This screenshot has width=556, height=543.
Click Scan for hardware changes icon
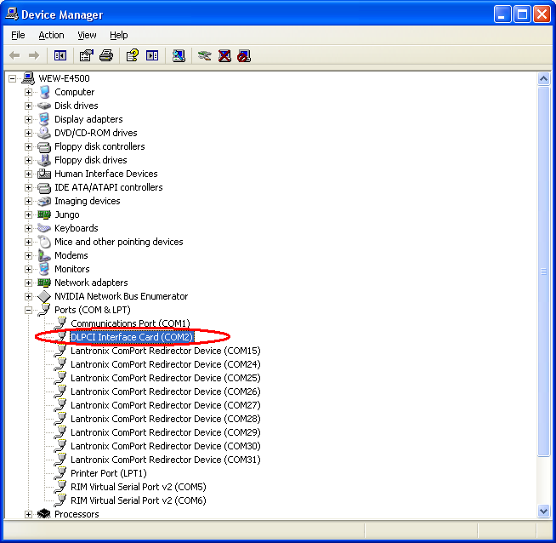point(178,55)
